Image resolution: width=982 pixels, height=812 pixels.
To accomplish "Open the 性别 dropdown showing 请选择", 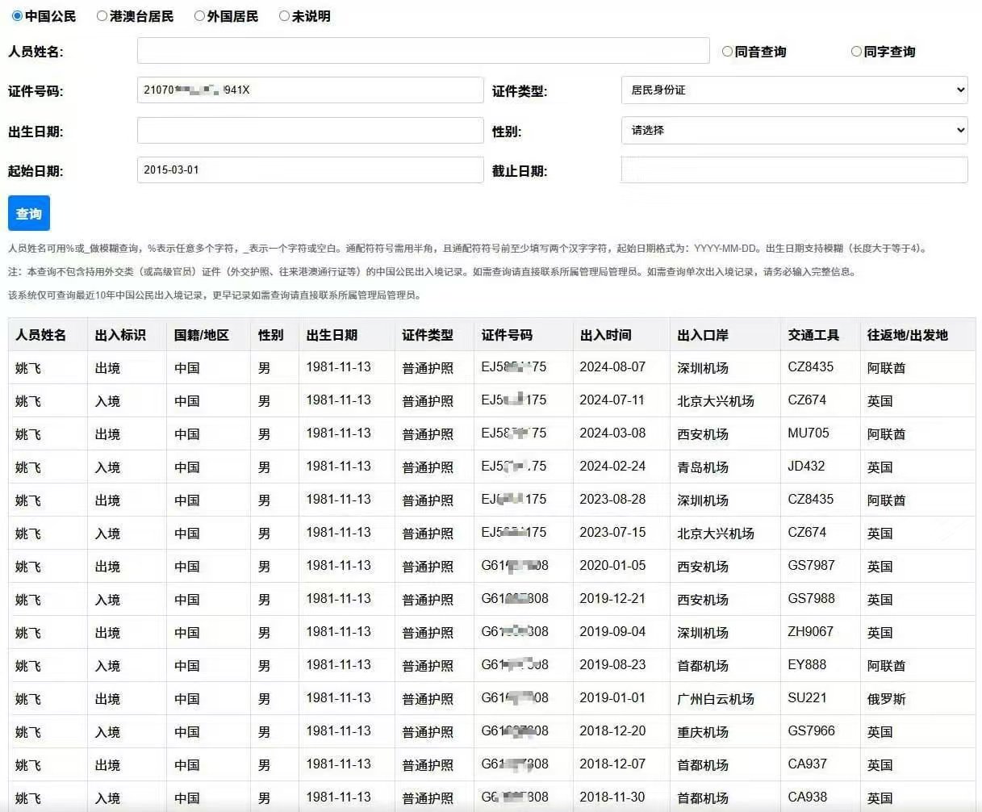I will click(795, 130).
